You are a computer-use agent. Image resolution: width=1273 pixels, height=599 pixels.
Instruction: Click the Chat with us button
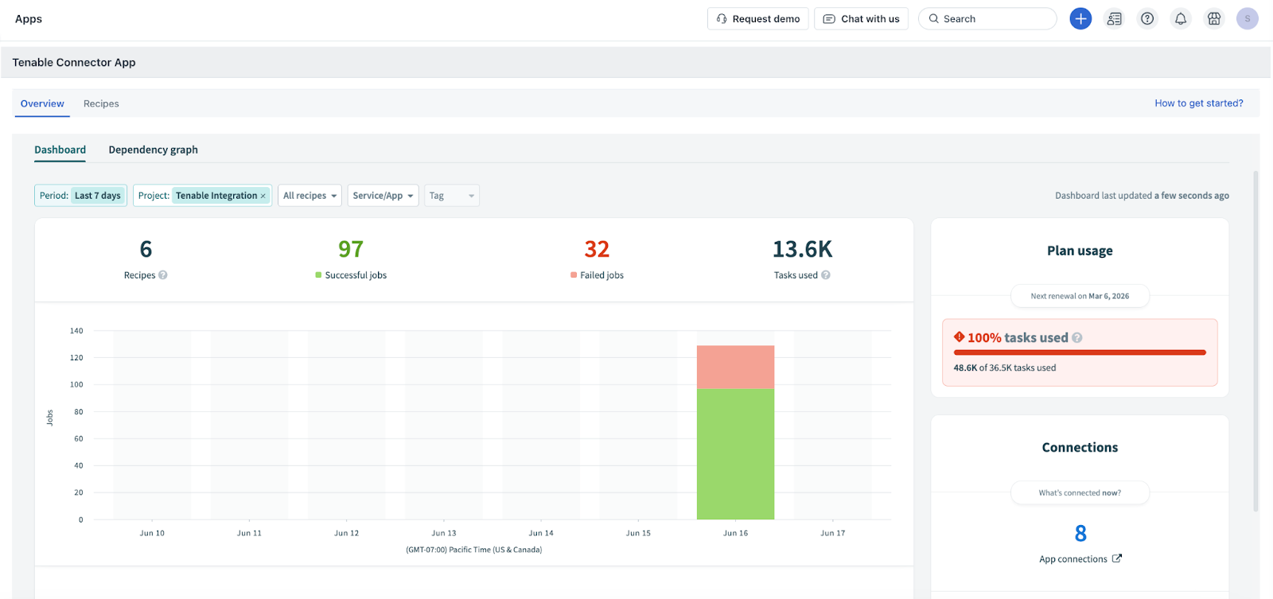[x=861, y=18]
